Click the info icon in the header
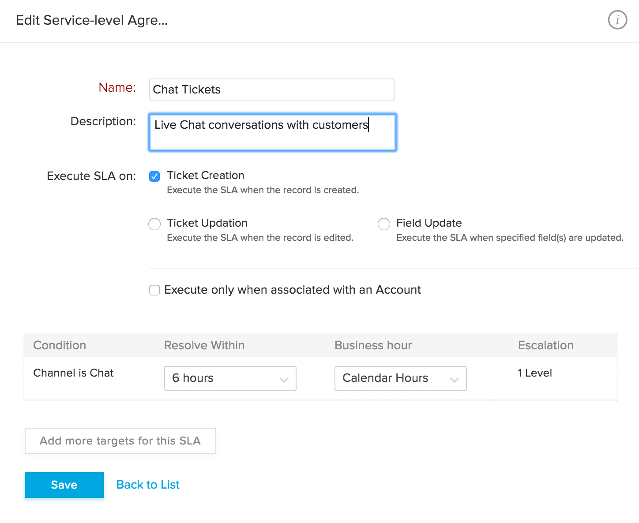Image resolution: width=639 pixels, height=523 pixels. 617,20
